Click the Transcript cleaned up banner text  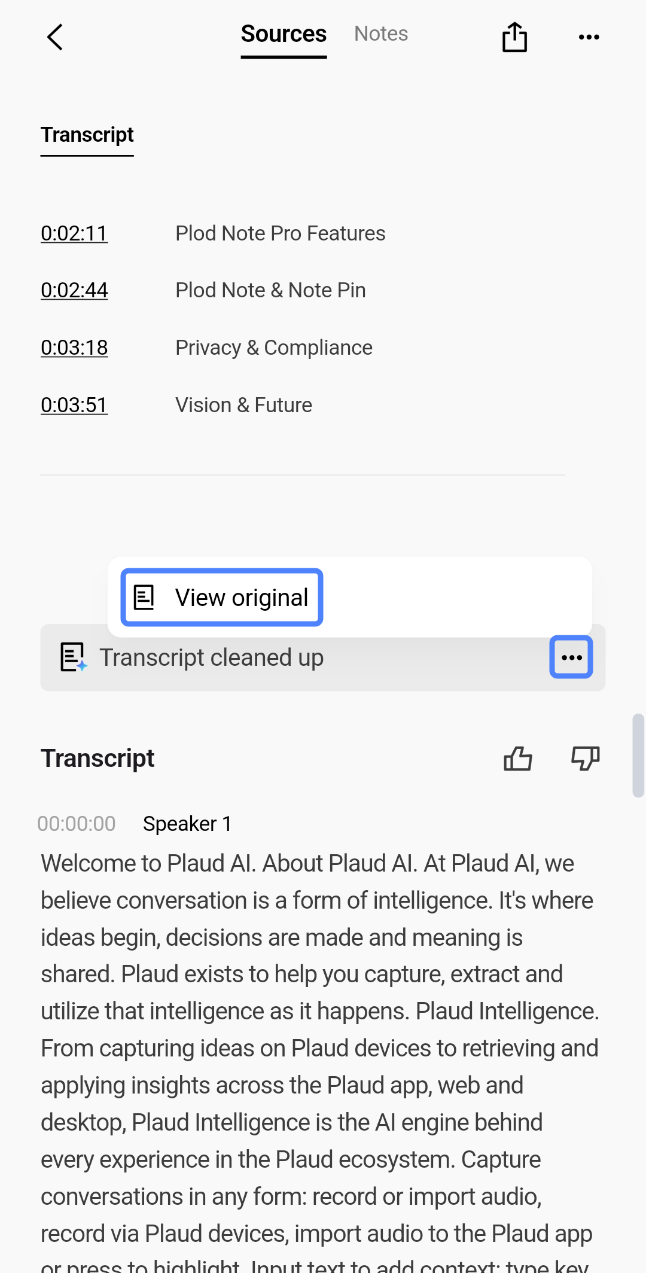(x=212, y=657)
